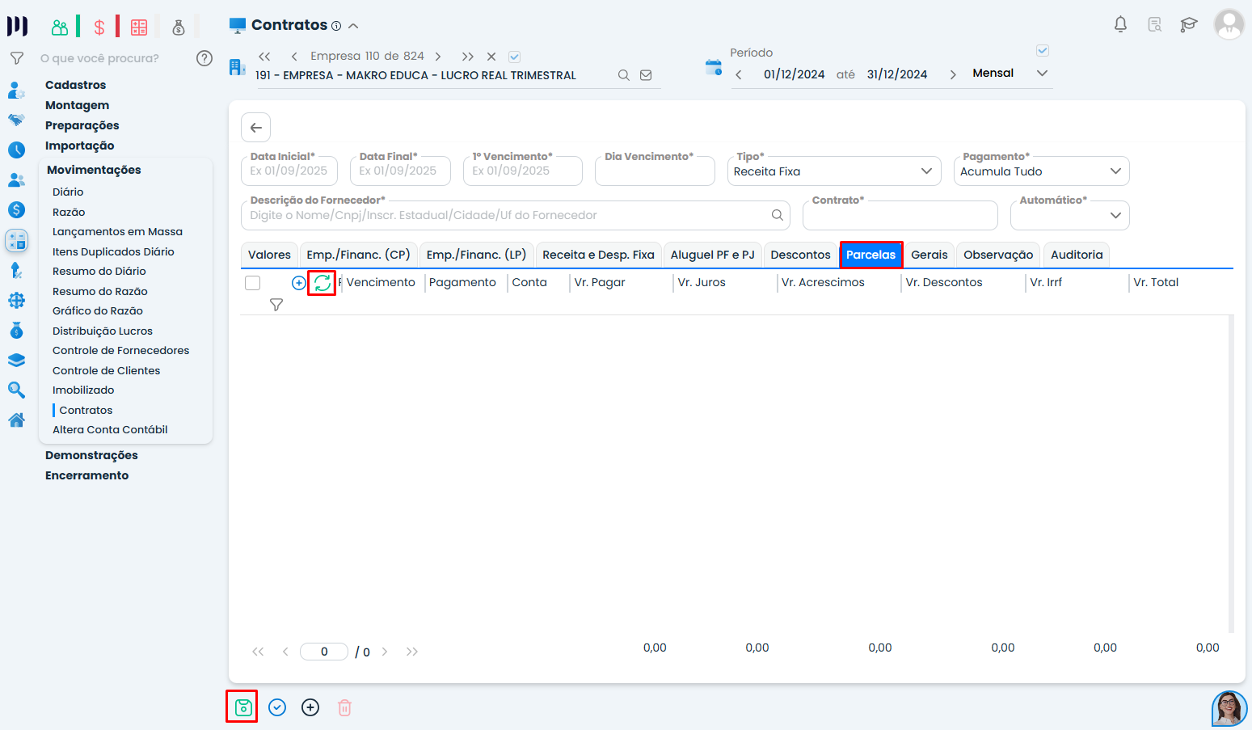
Task: Expand the Pagamento dropdown Acumula Tudo
Action: [x=1040, y=171]
